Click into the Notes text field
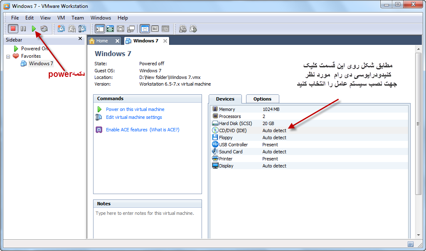426x251 pixels. (148, 223)
